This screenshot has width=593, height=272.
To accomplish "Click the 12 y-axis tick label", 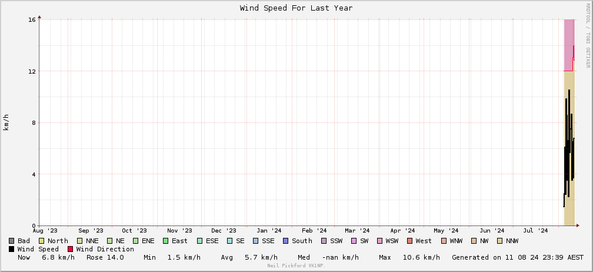I will tap(32, 71).
